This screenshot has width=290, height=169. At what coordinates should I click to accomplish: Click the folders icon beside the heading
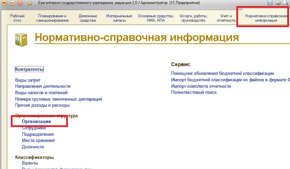pyautogui.click(x=21, y=40)
